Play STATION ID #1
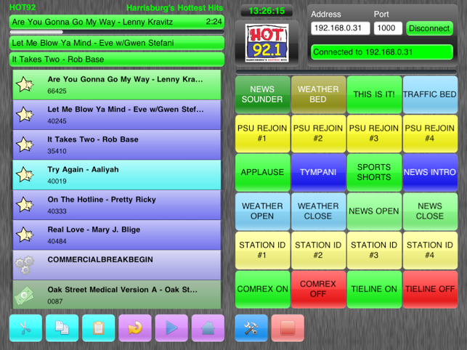This screenshot has width=467, height=350. (x=262, y=251)
